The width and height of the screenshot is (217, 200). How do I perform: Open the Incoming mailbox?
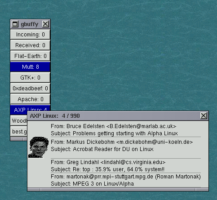[x=30, y=35]
